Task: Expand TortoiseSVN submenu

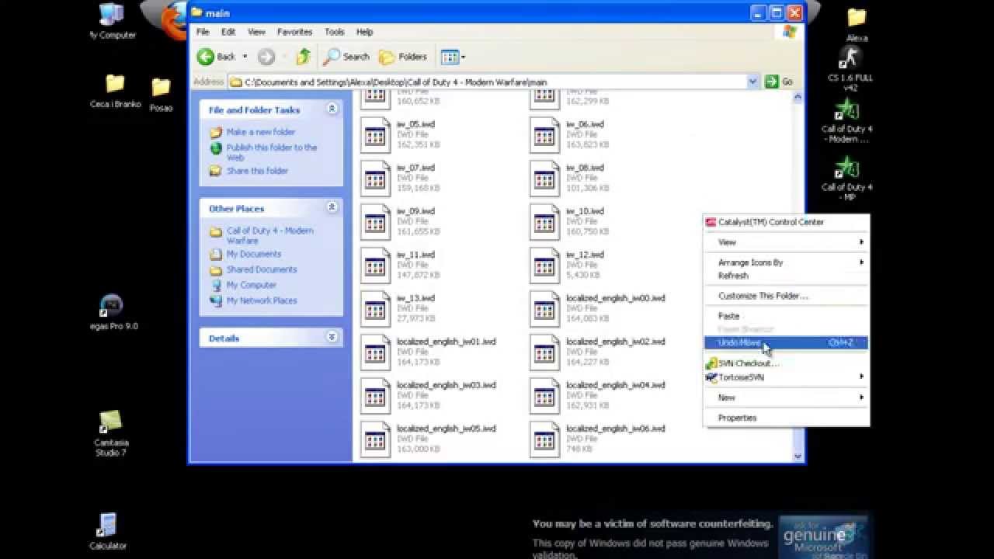Action: click(x=786, y=377)
